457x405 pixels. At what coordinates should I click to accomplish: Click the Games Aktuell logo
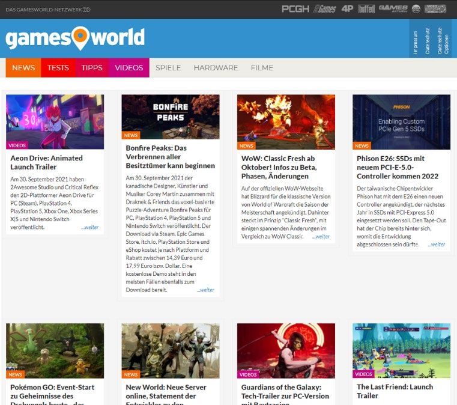[393, 9]
